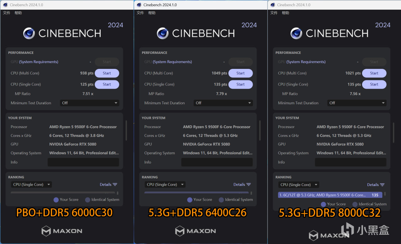Image resolution: width=401 pixels, height=244 pixels.
Task: Click the Cinebench title bar icon in right window
Action: tap(273, 5)
